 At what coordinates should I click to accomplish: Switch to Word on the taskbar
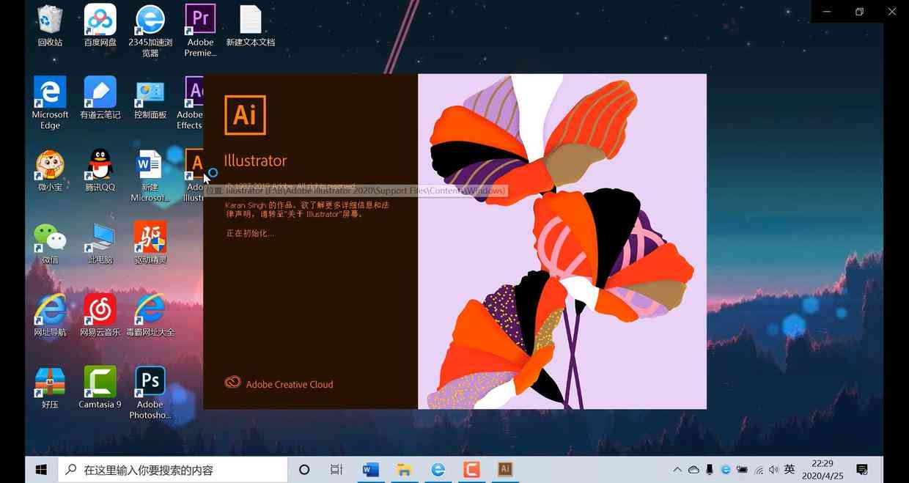[371, 470]
